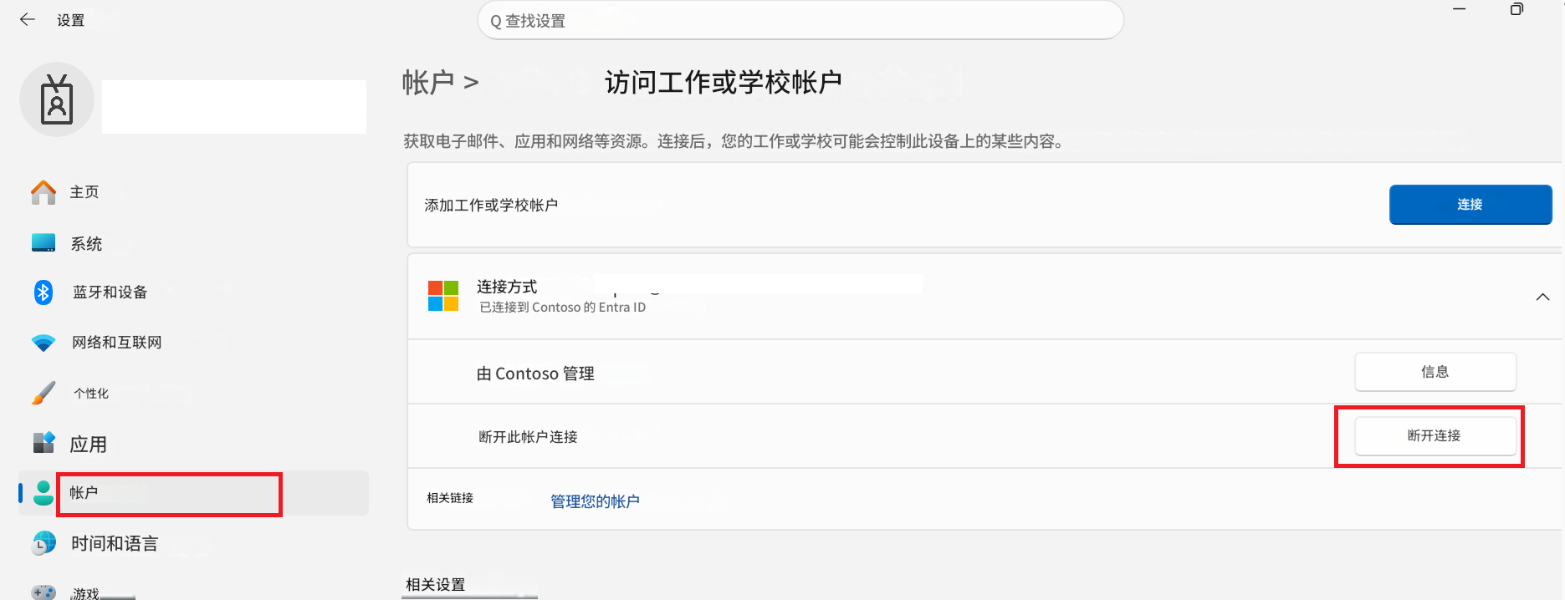Go to 蓝牙和设备 settings

pyautogui.click(x=110, y=292)
